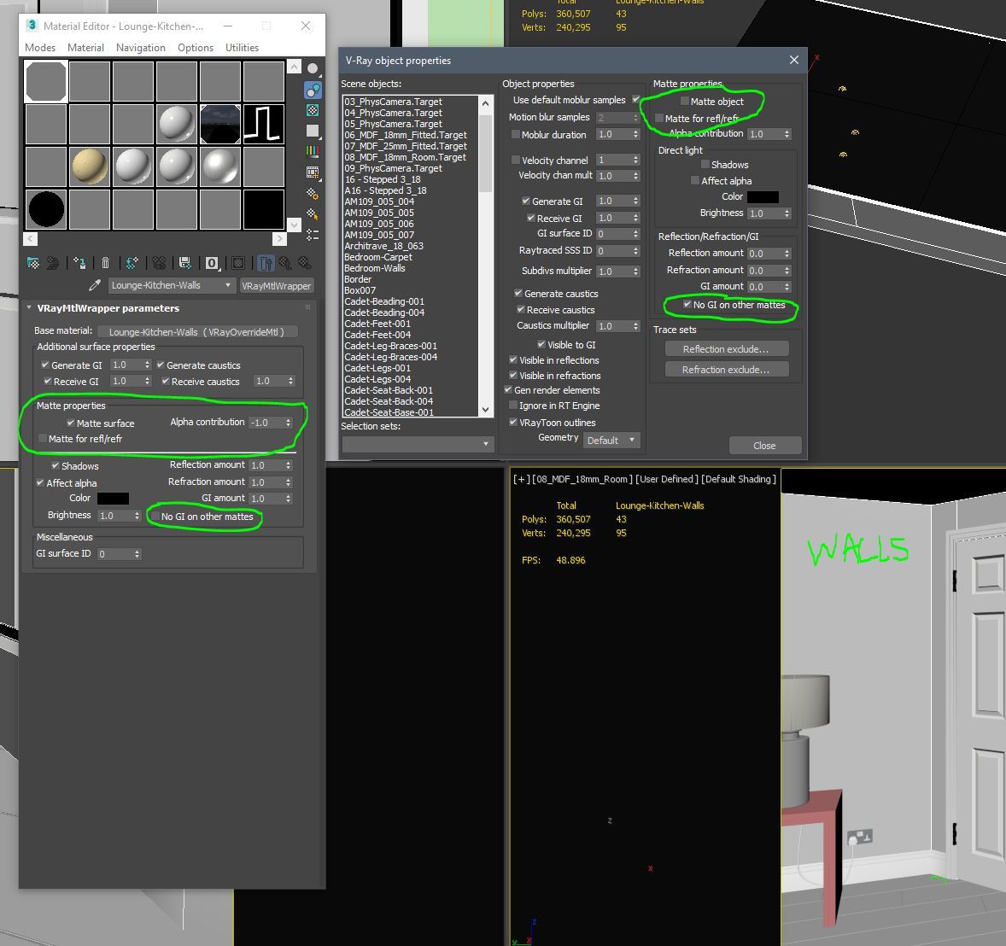Toggle Affect alpha in VRayMtlWrapper parameters
Viewport: 1006px width, 946px height.
click(x=40, y=482)
